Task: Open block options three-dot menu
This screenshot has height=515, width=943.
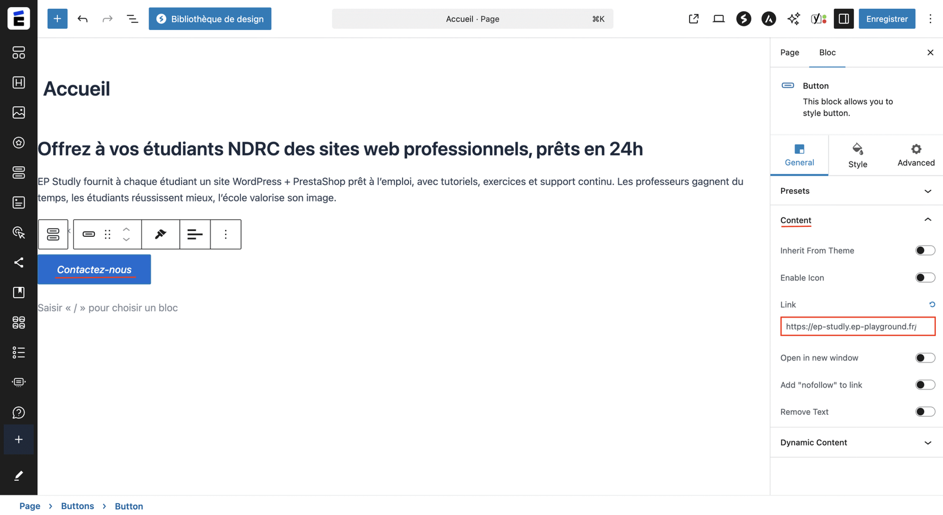Action: [x=226, y=235]
